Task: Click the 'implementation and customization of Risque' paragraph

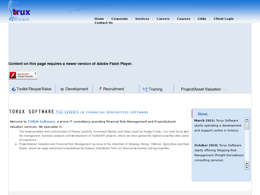Action: pos(104,136)
